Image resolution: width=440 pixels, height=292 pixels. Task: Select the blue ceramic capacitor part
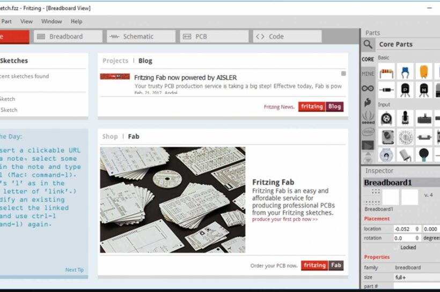coord(405,72)
